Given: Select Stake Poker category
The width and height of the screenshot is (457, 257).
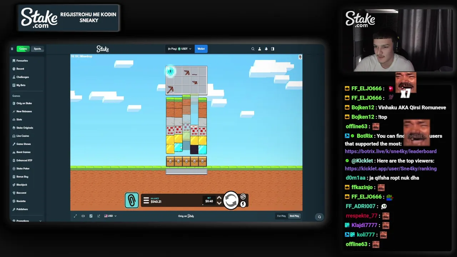Looking at the screenshot, I should tap(21, 168).
